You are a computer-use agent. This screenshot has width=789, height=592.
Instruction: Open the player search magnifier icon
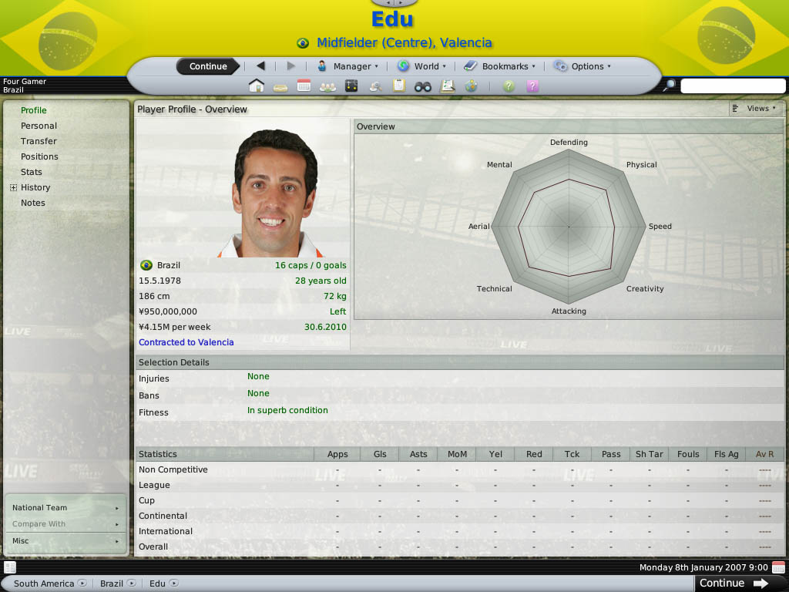point(375,86)
